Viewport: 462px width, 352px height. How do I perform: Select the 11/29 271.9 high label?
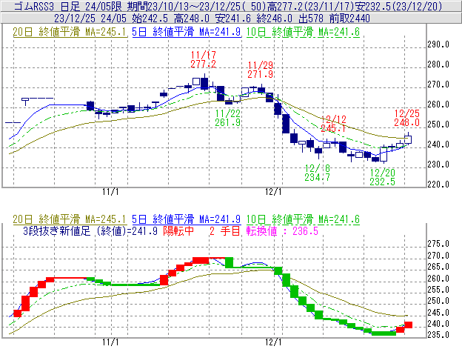tap(261, 70)
